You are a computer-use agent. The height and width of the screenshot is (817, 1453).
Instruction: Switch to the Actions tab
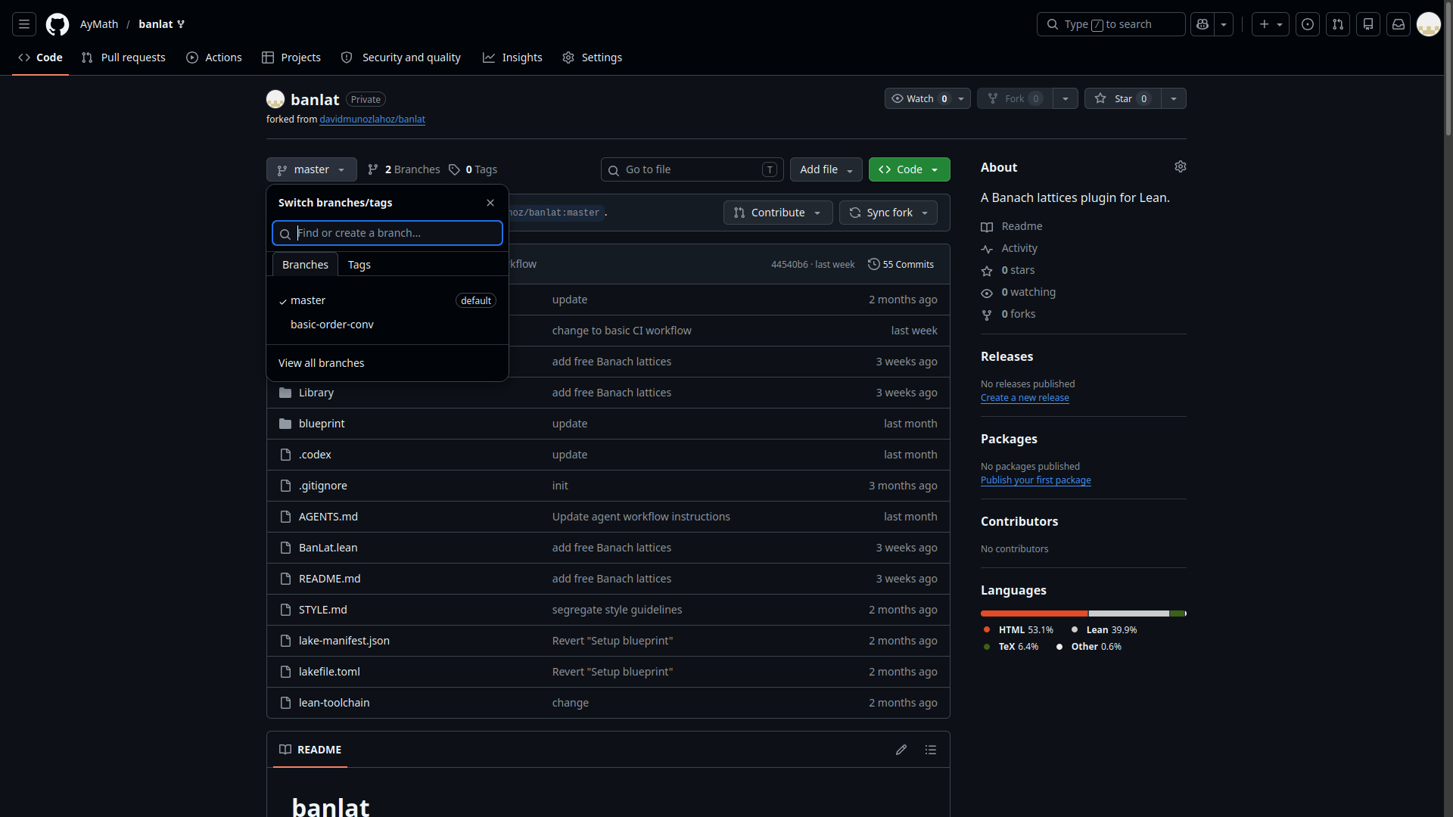(x=214, y=57)
